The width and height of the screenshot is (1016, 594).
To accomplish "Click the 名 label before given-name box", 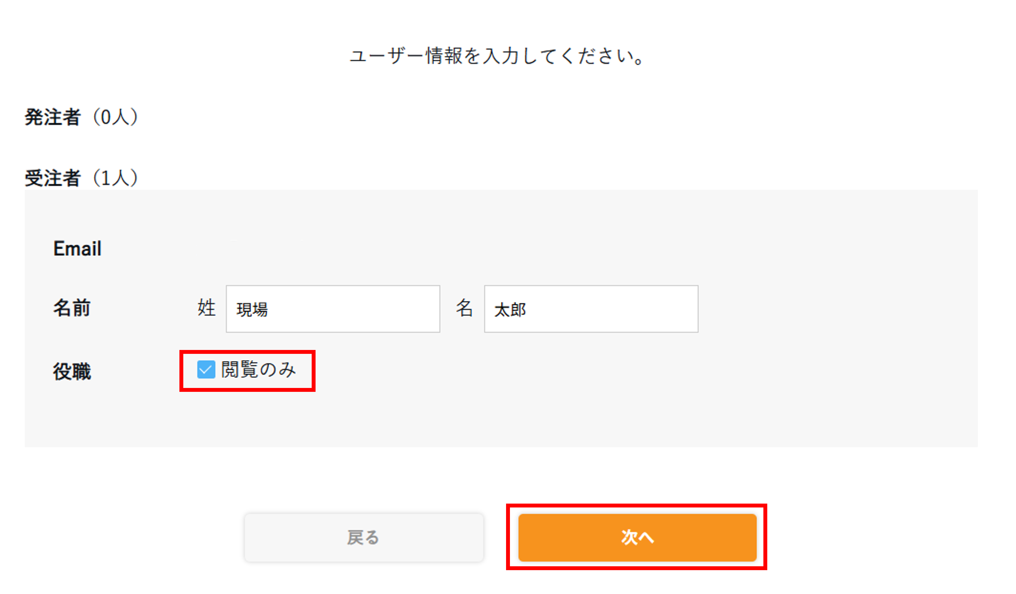I will coord(464,308).
